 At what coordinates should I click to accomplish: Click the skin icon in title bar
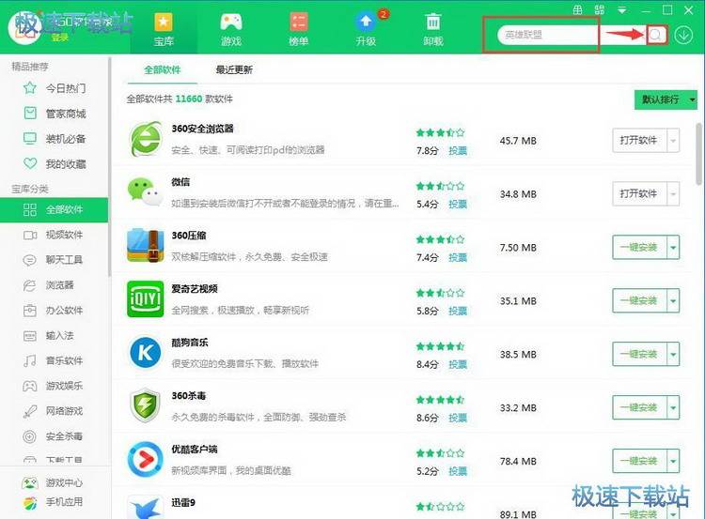(x=578, y=10)
